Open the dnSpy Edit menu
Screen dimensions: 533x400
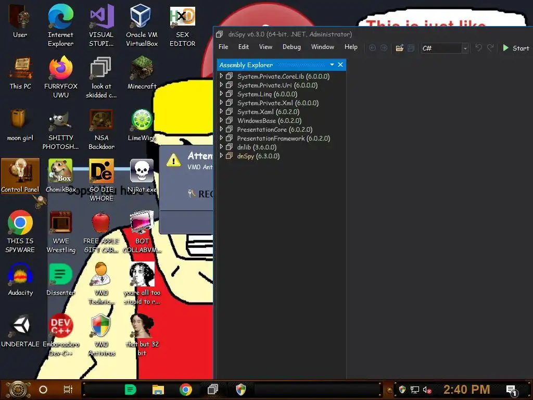pos(244,47)
